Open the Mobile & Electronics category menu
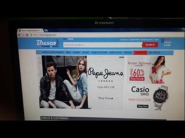 [53, 52]
